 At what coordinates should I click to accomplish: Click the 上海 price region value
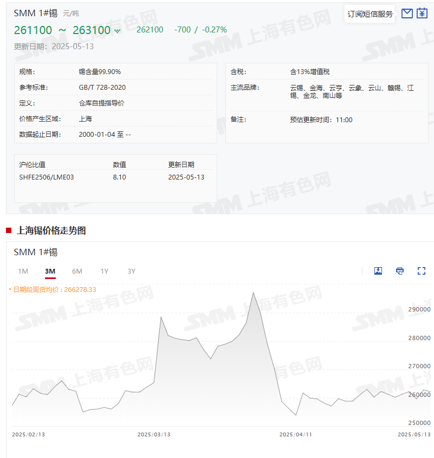tap(86, 119)
